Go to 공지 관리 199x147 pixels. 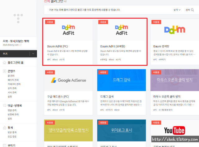click(x=12, y=88)
